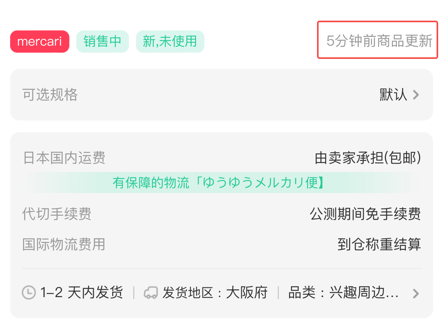
Task: Tap the 新,未使用 condition tag
Action: (170, 41)
